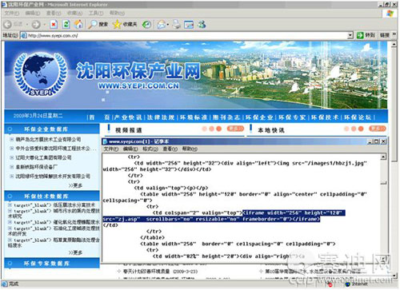Go to the Home page icon

click(78, 25)
